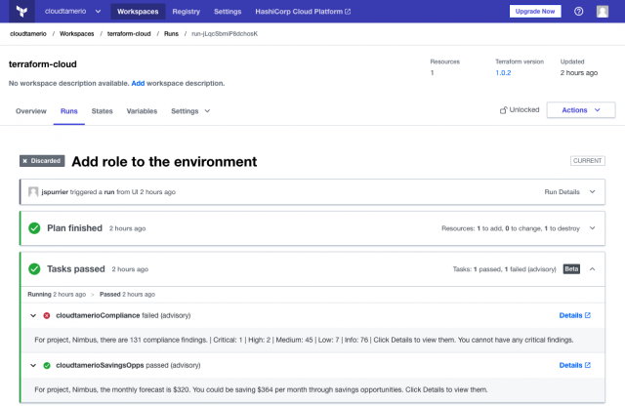Open the cloudtamerio organization dropdown
Viewport: 625px width, 406px height.
[x=72, y=12]
